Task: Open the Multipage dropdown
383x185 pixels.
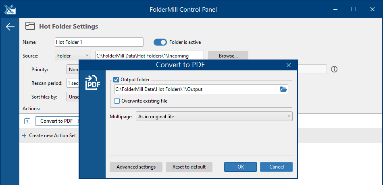Action: [214, 117]
